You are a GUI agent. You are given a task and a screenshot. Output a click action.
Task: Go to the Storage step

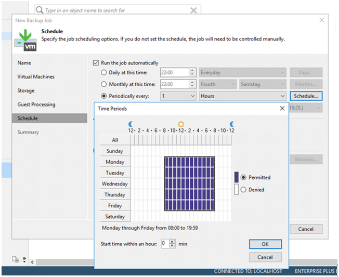(26, 90)
